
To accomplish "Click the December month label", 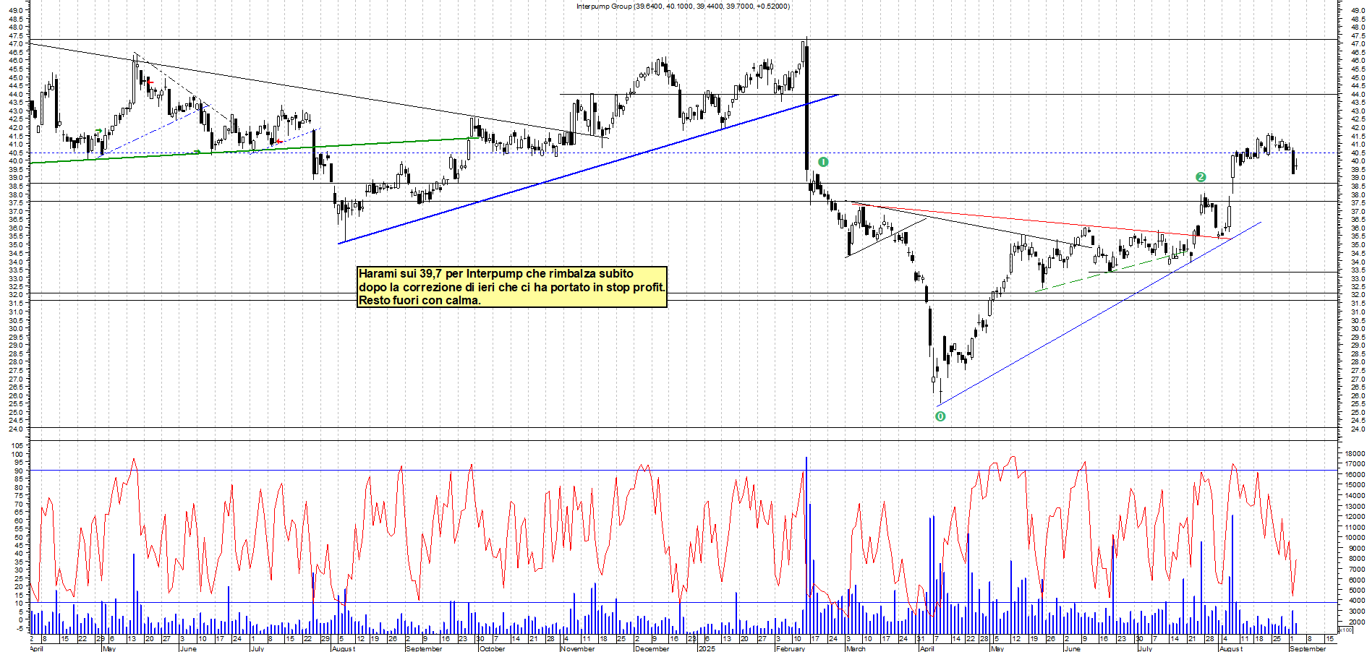I will pos(652,648).
